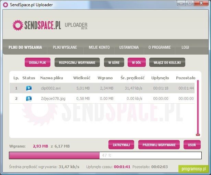211x175 pixels.
Task: Click the 6,17 MB total size value
Action: 62,146
